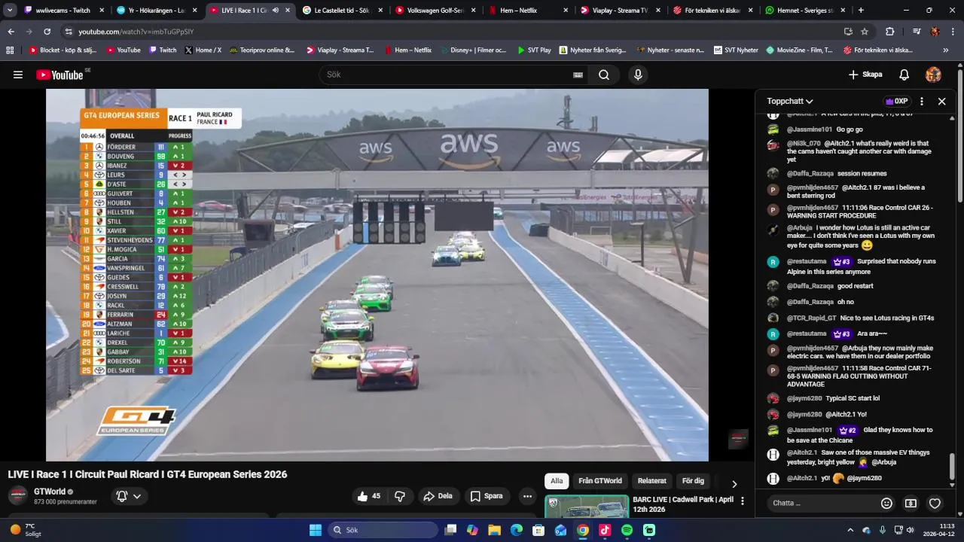This screenshot has width=964, height=542.
Task: Select the Alla filter chip
Action: pos(557,481)
